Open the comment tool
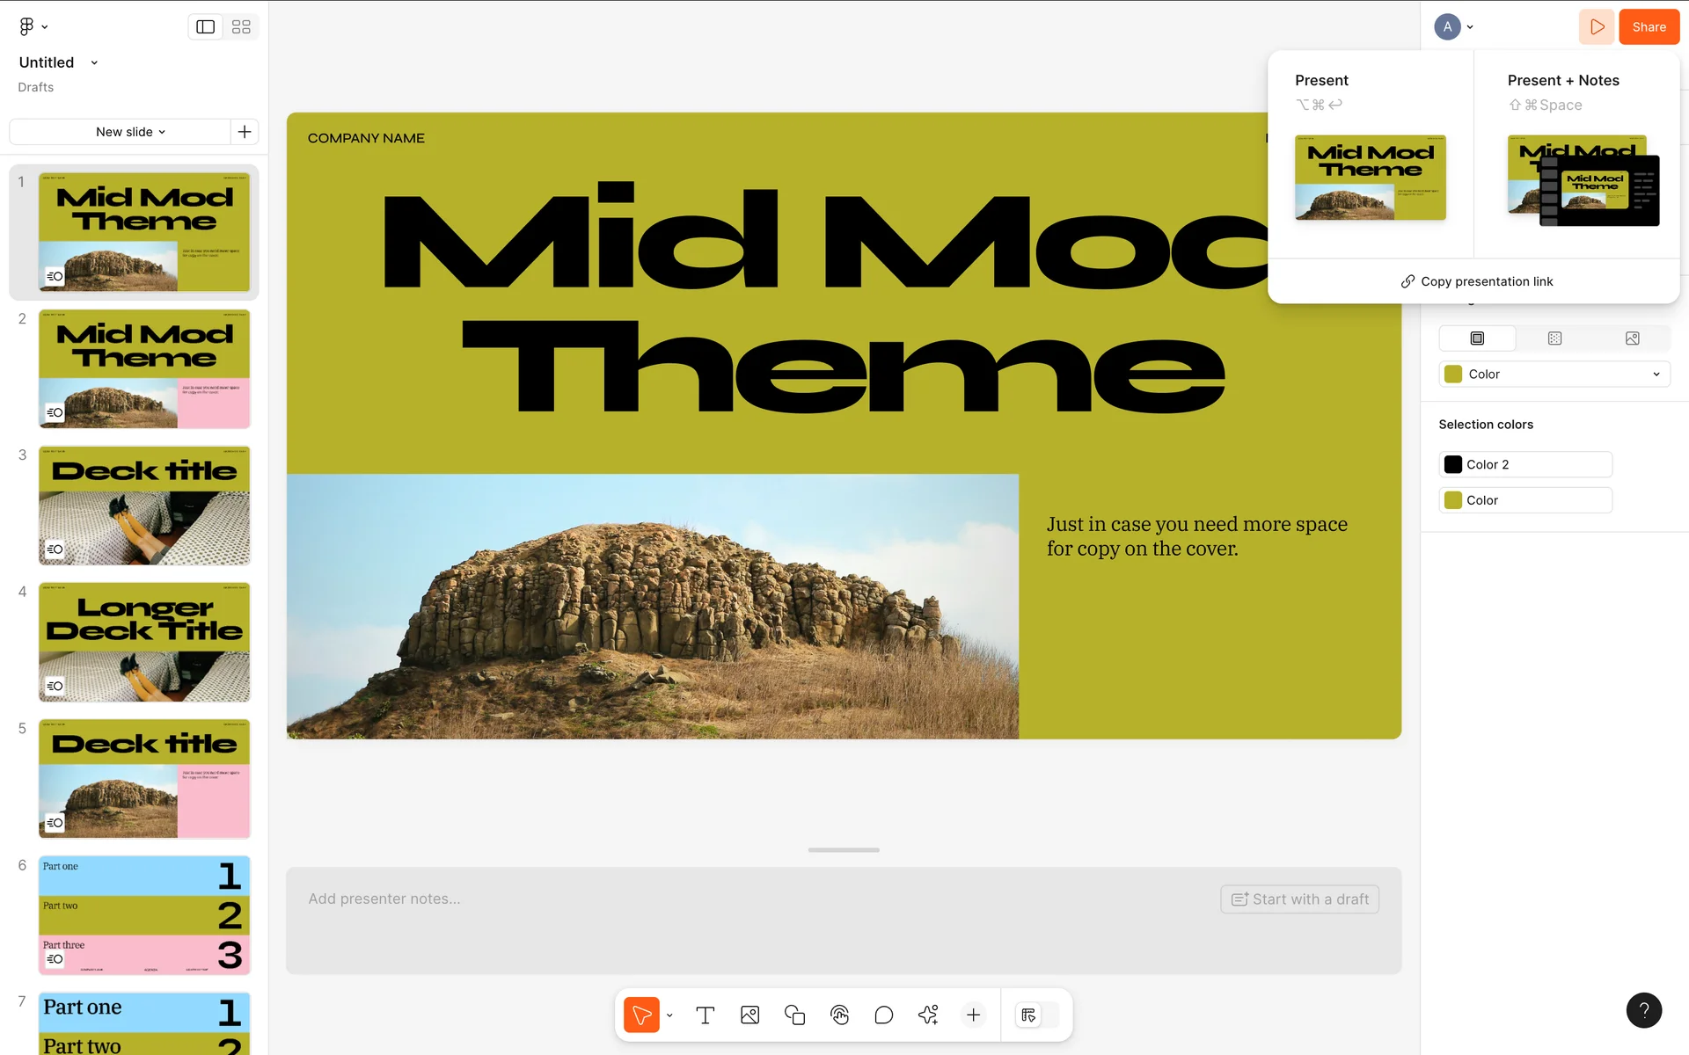Screen dimensions: 1689x1055 pos(884,1015)
